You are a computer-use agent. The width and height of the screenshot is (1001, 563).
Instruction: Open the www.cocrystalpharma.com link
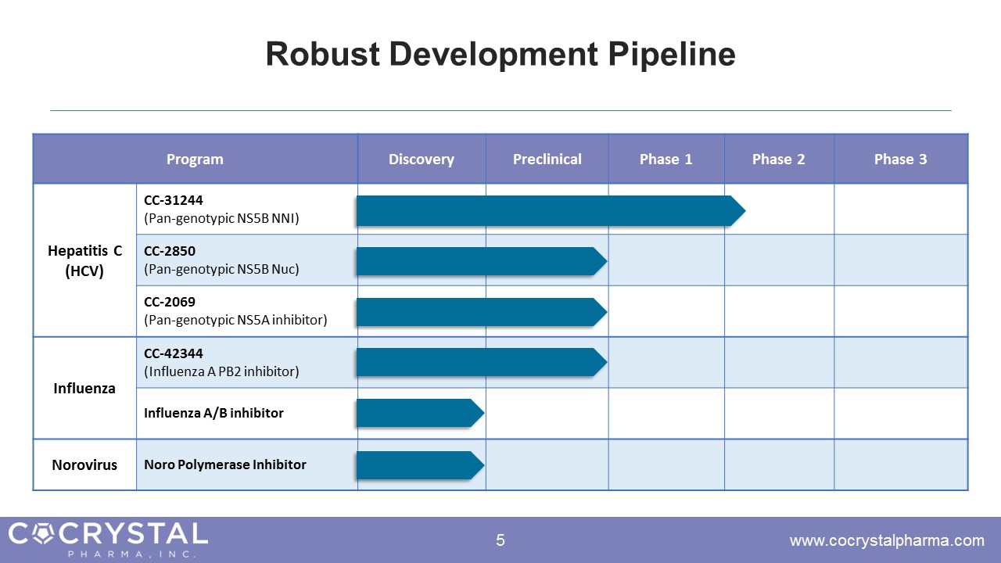coord(887,540)
